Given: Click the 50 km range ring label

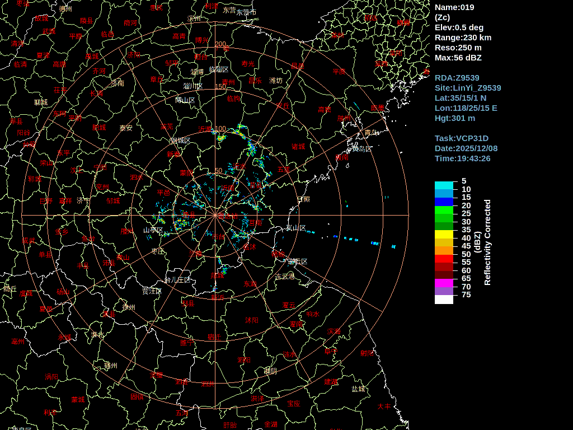Looking at the screenshot, I should click(x=218, y=171).
